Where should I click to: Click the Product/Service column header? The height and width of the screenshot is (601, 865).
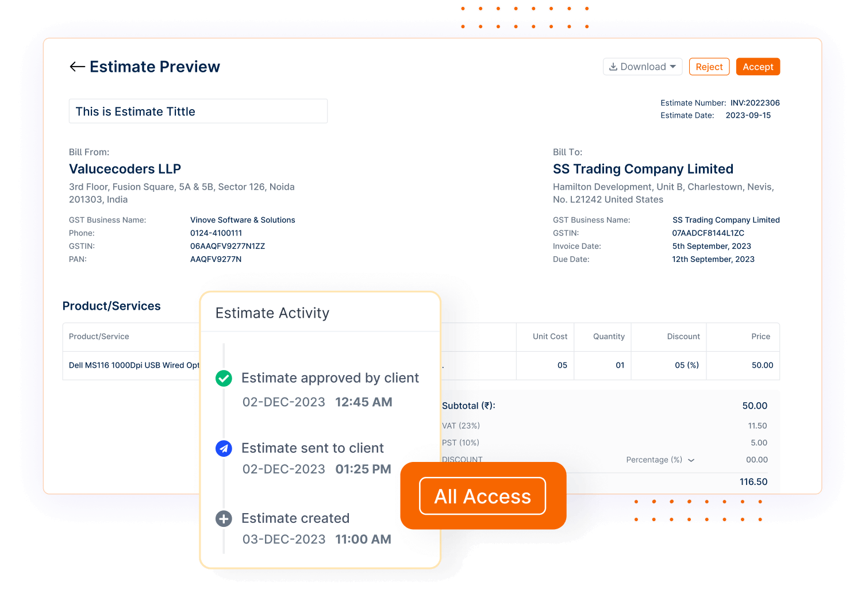click(99, 336)
